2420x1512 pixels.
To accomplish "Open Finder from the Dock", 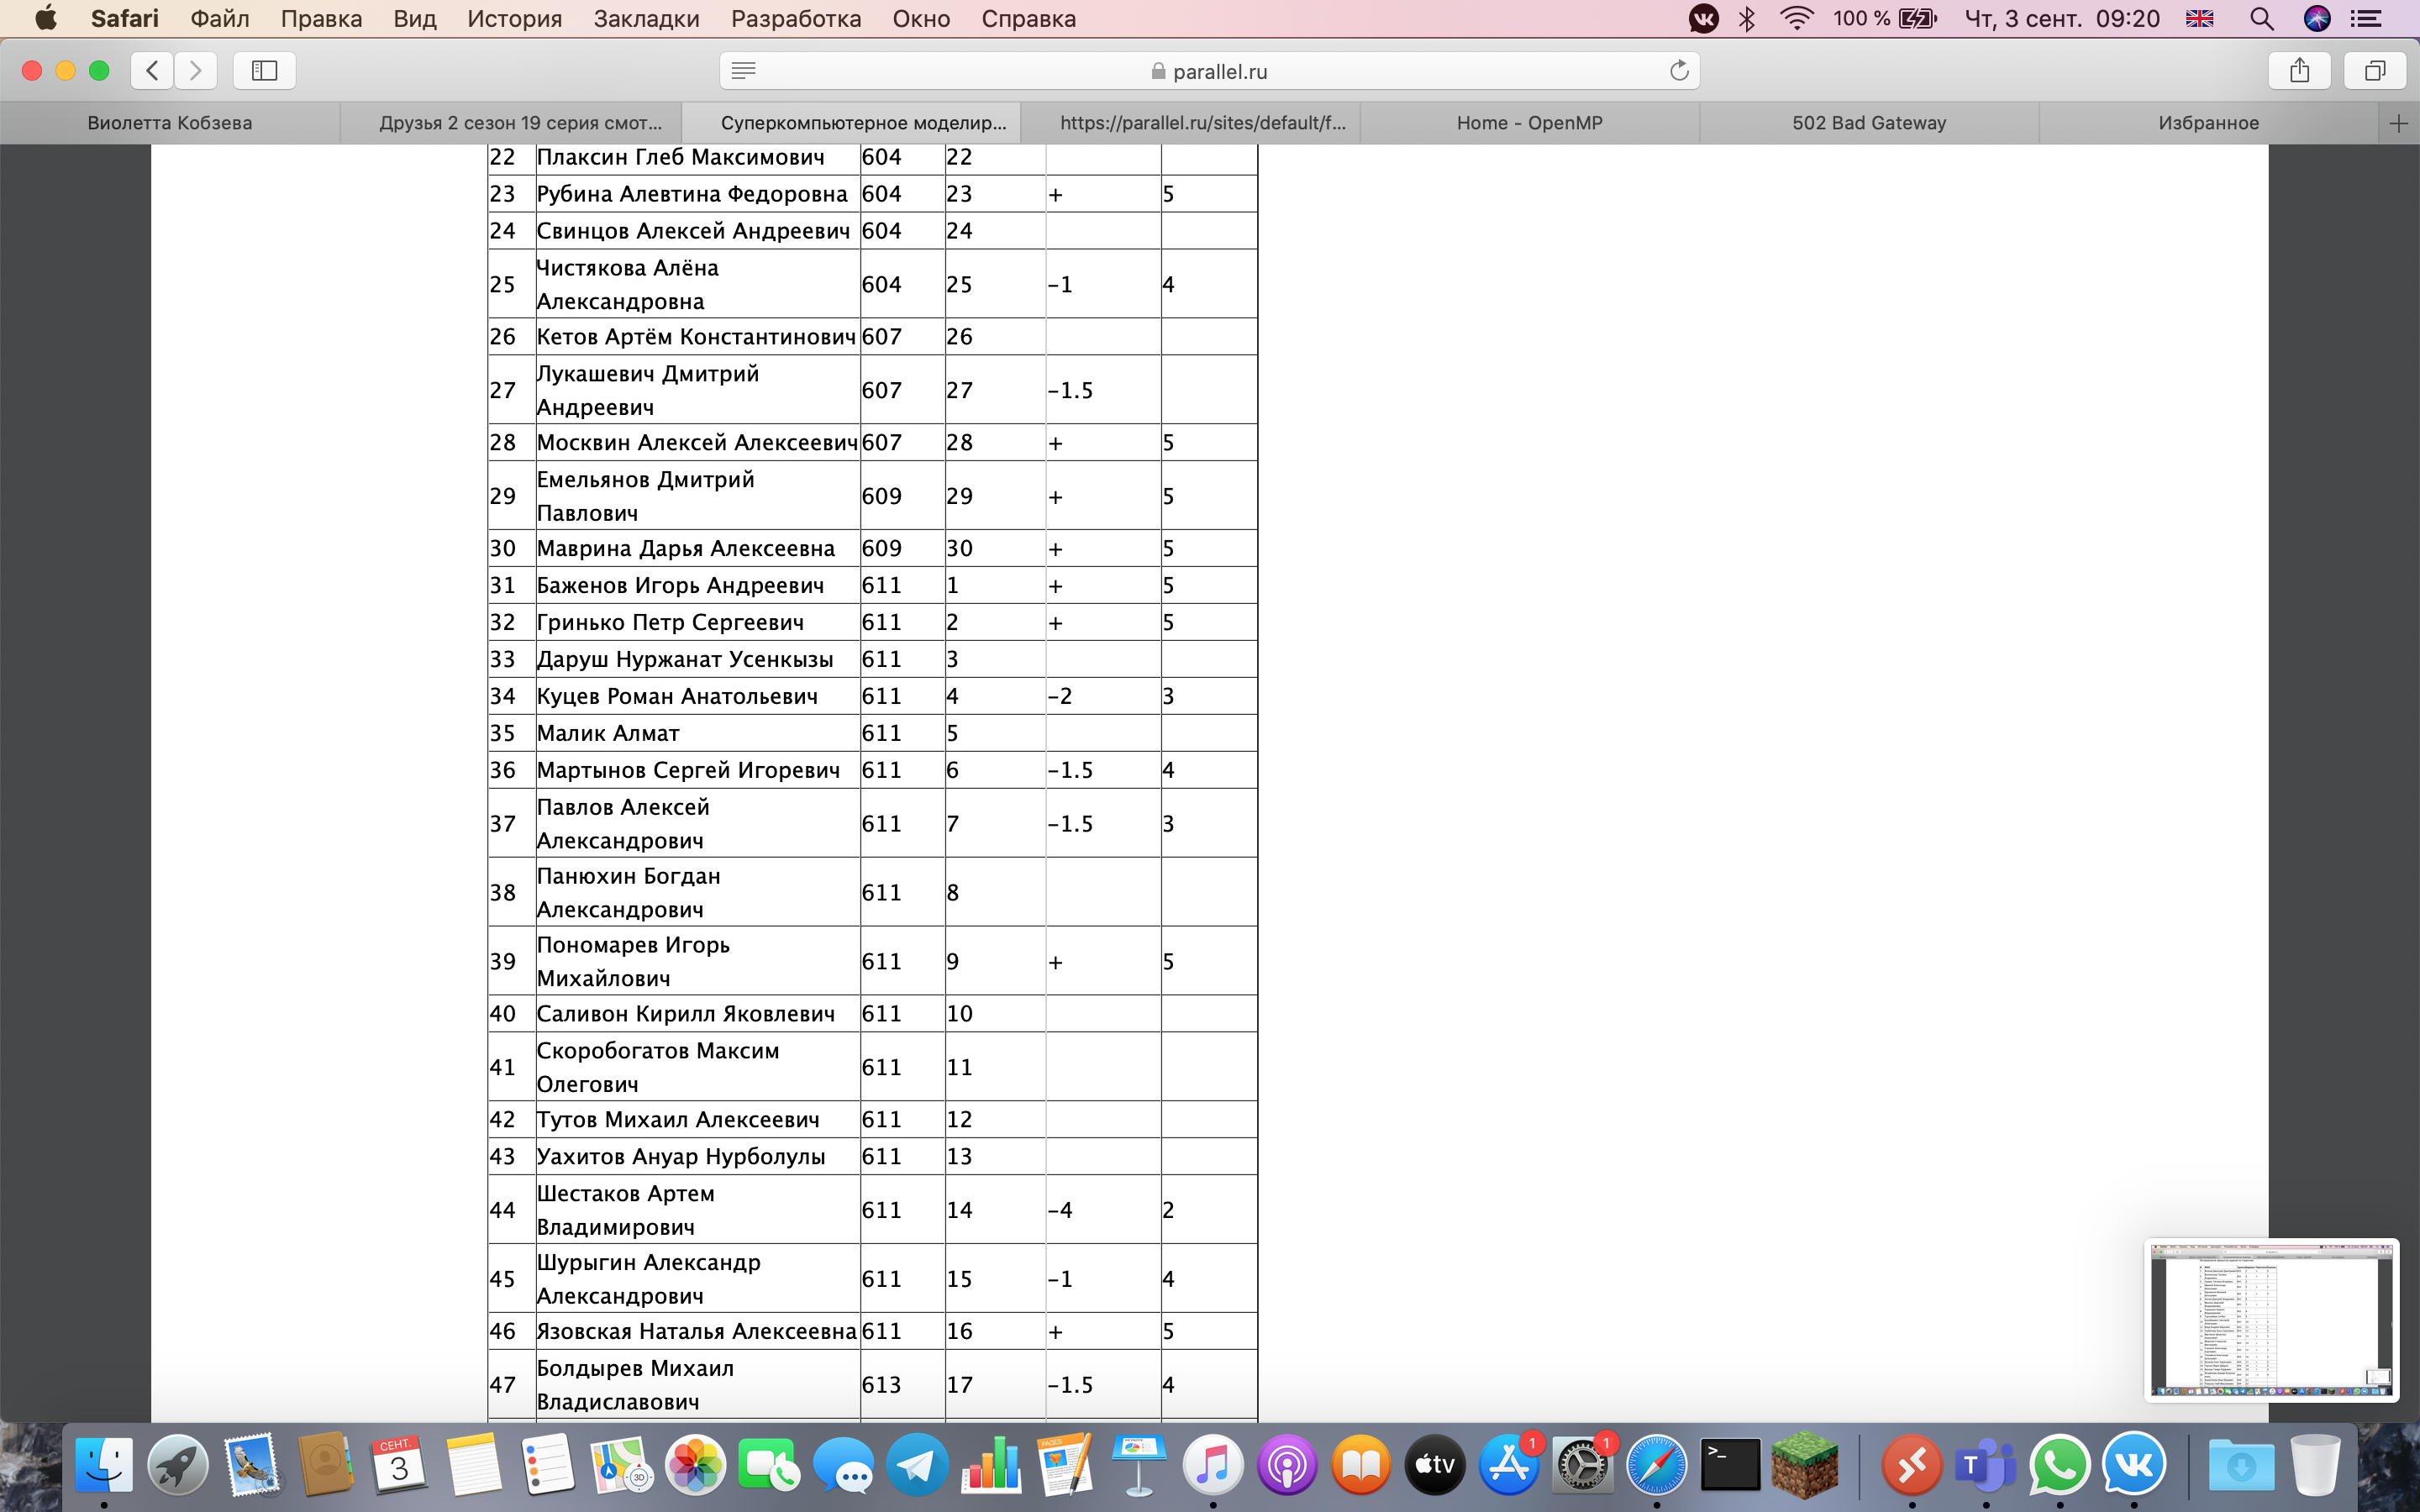I will click(104, 1465).
